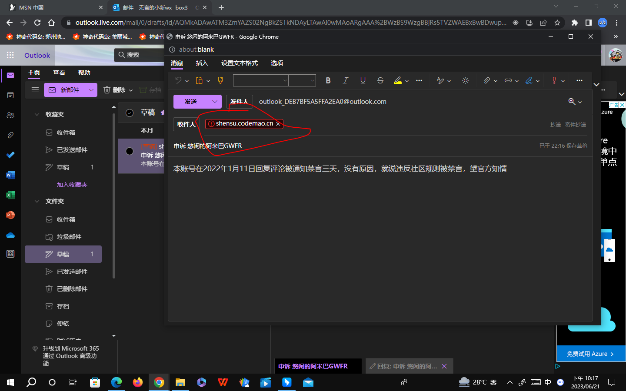Switch to the 选项 tab
This screenshot has width=626, height=391.
pos(277,63)
